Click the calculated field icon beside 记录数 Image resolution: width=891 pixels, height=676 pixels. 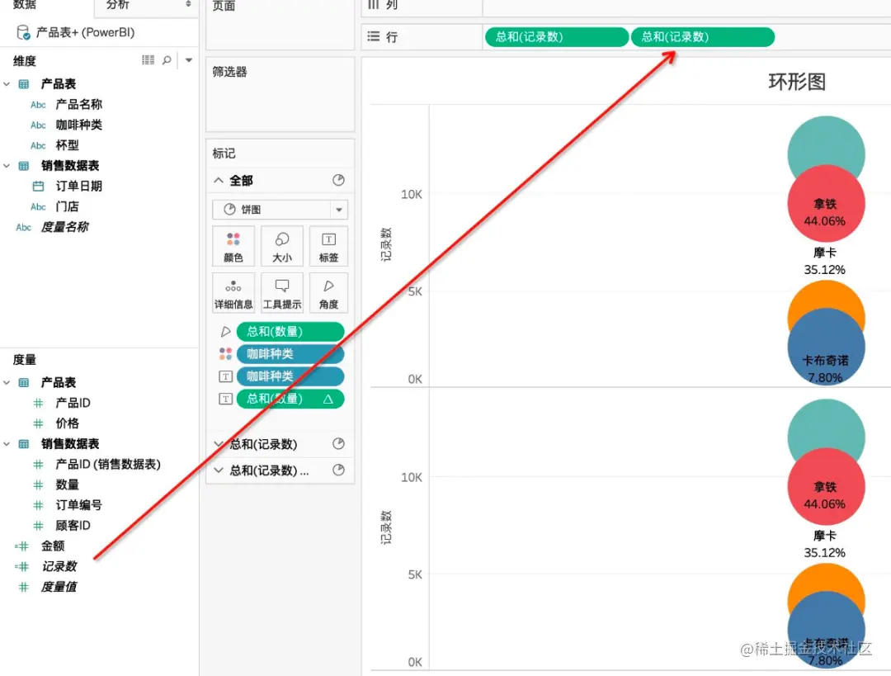[21, 567]
